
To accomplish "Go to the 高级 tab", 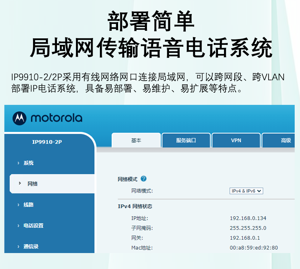I will 286,141.
